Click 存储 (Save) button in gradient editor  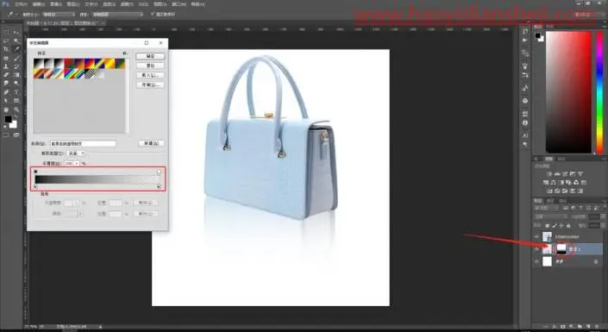(x=150, y=85)
